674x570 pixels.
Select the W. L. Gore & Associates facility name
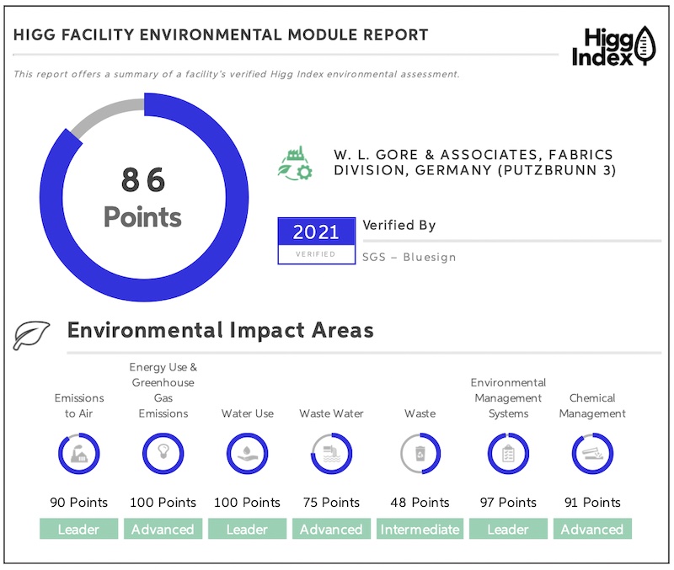pyautogui.click(x=475, y=162)
